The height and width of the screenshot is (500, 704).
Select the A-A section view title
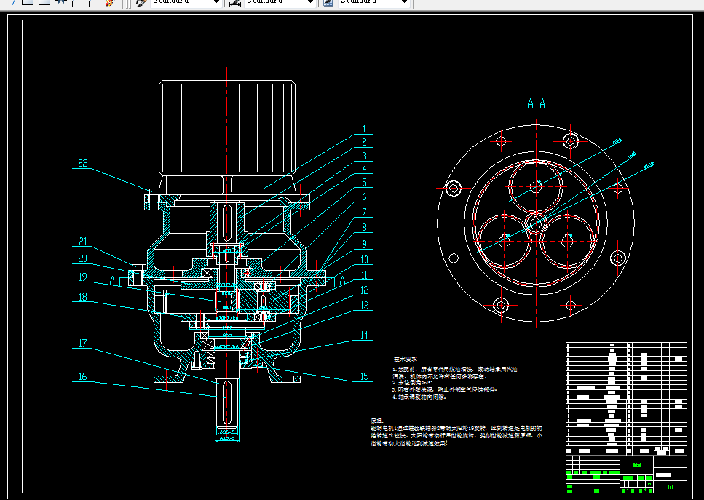(536, 103)
